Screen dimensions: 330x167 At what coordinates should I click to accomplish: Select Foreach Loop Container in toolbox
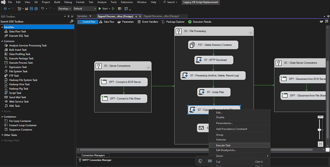click(x=23, y=125)
